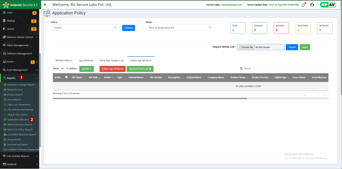This screenshot has height=169, width=342.
Task: Change the Show entries count dropdown
Action: tap(64, 68)
